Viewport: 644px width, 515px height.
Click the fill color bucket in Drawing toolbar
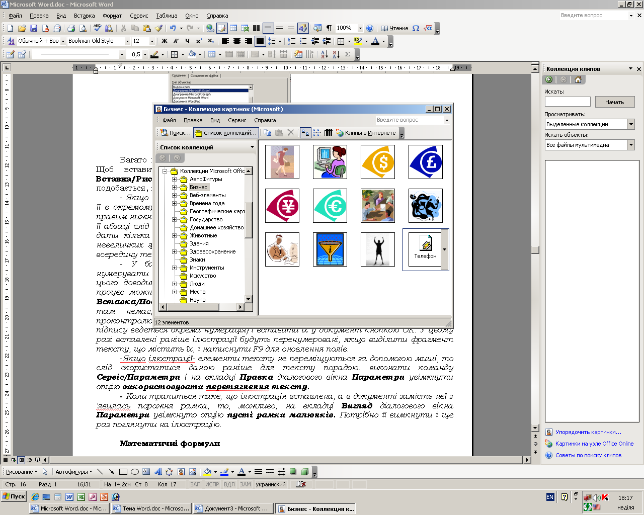(x=207, y=472)
